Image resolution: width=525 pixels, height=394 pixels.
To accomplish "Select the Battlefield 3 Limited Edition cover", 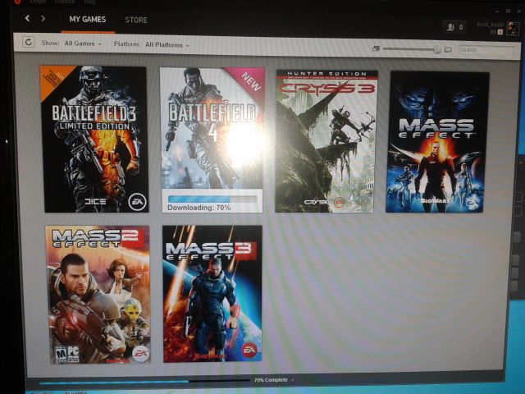I will [94, 140].
